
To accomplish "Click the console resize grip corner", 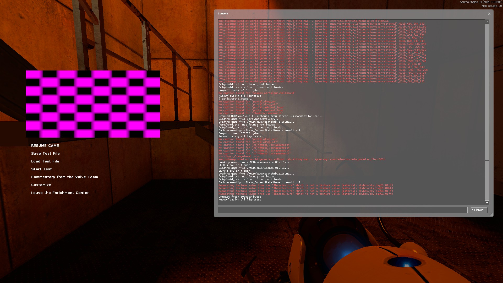I will [491, 215].
